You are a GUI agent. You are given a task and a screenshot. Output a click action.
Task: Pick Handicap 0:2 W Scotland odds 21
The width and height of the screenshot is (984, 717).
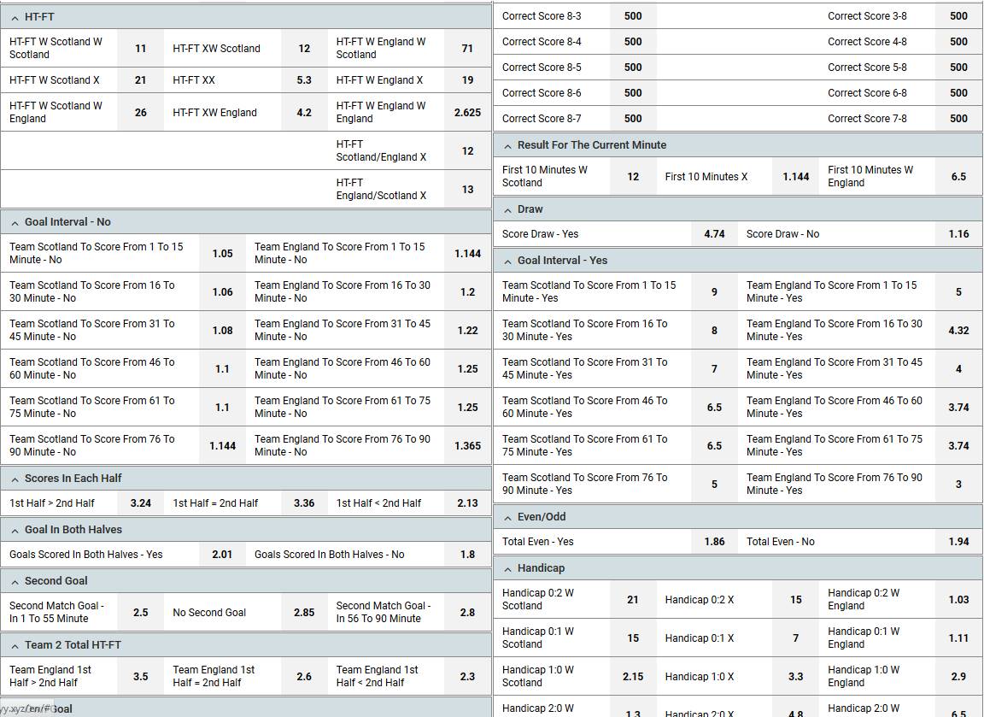[x=633, y=600]
